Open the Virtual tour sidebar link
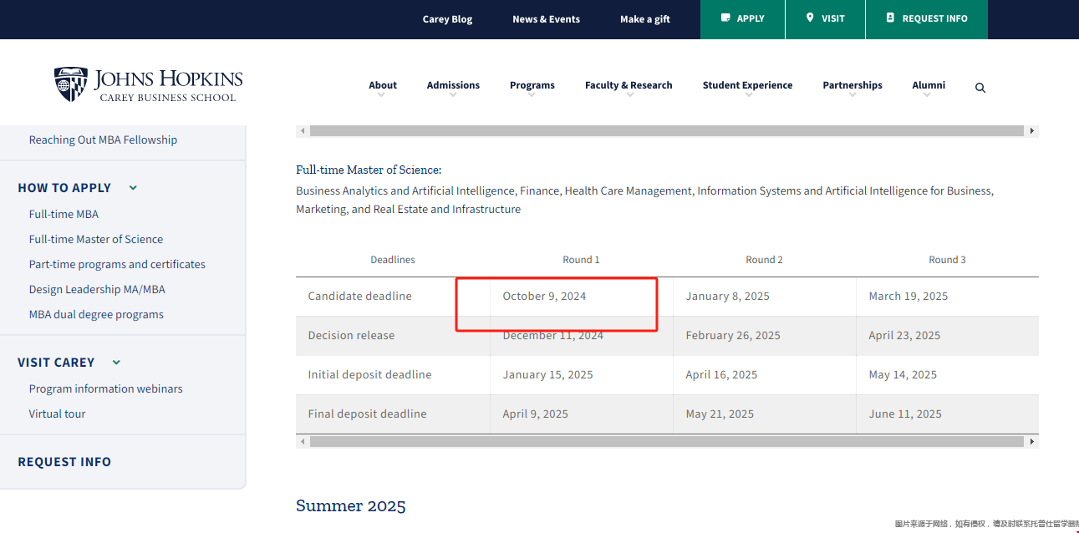This screenshot has height=533, width=1079. (57, 414)
